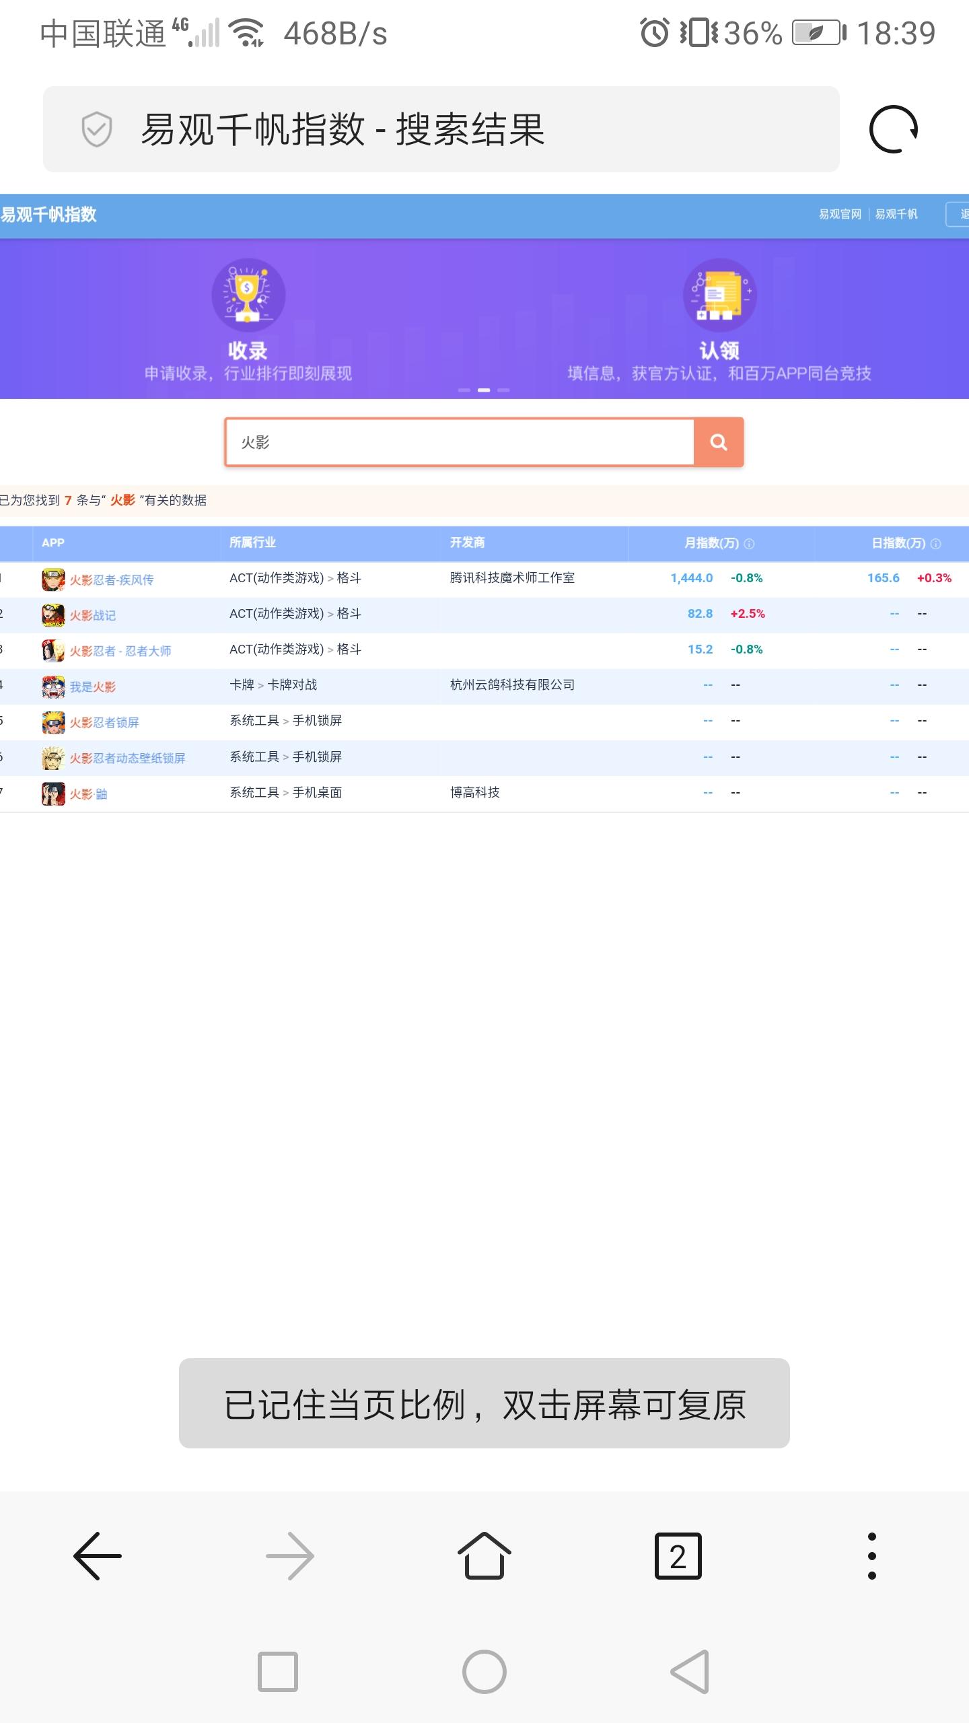Click the monthly index value 1,444.0
Screen dimensions: 969x1723
(691, 578)
